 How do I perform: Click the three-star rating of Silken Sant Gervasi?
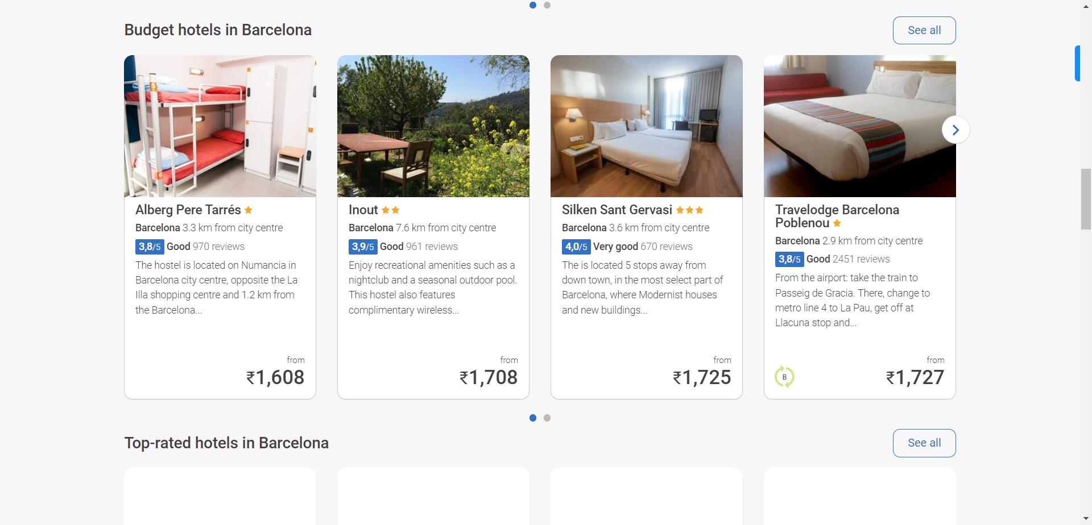tap(690, 210)
